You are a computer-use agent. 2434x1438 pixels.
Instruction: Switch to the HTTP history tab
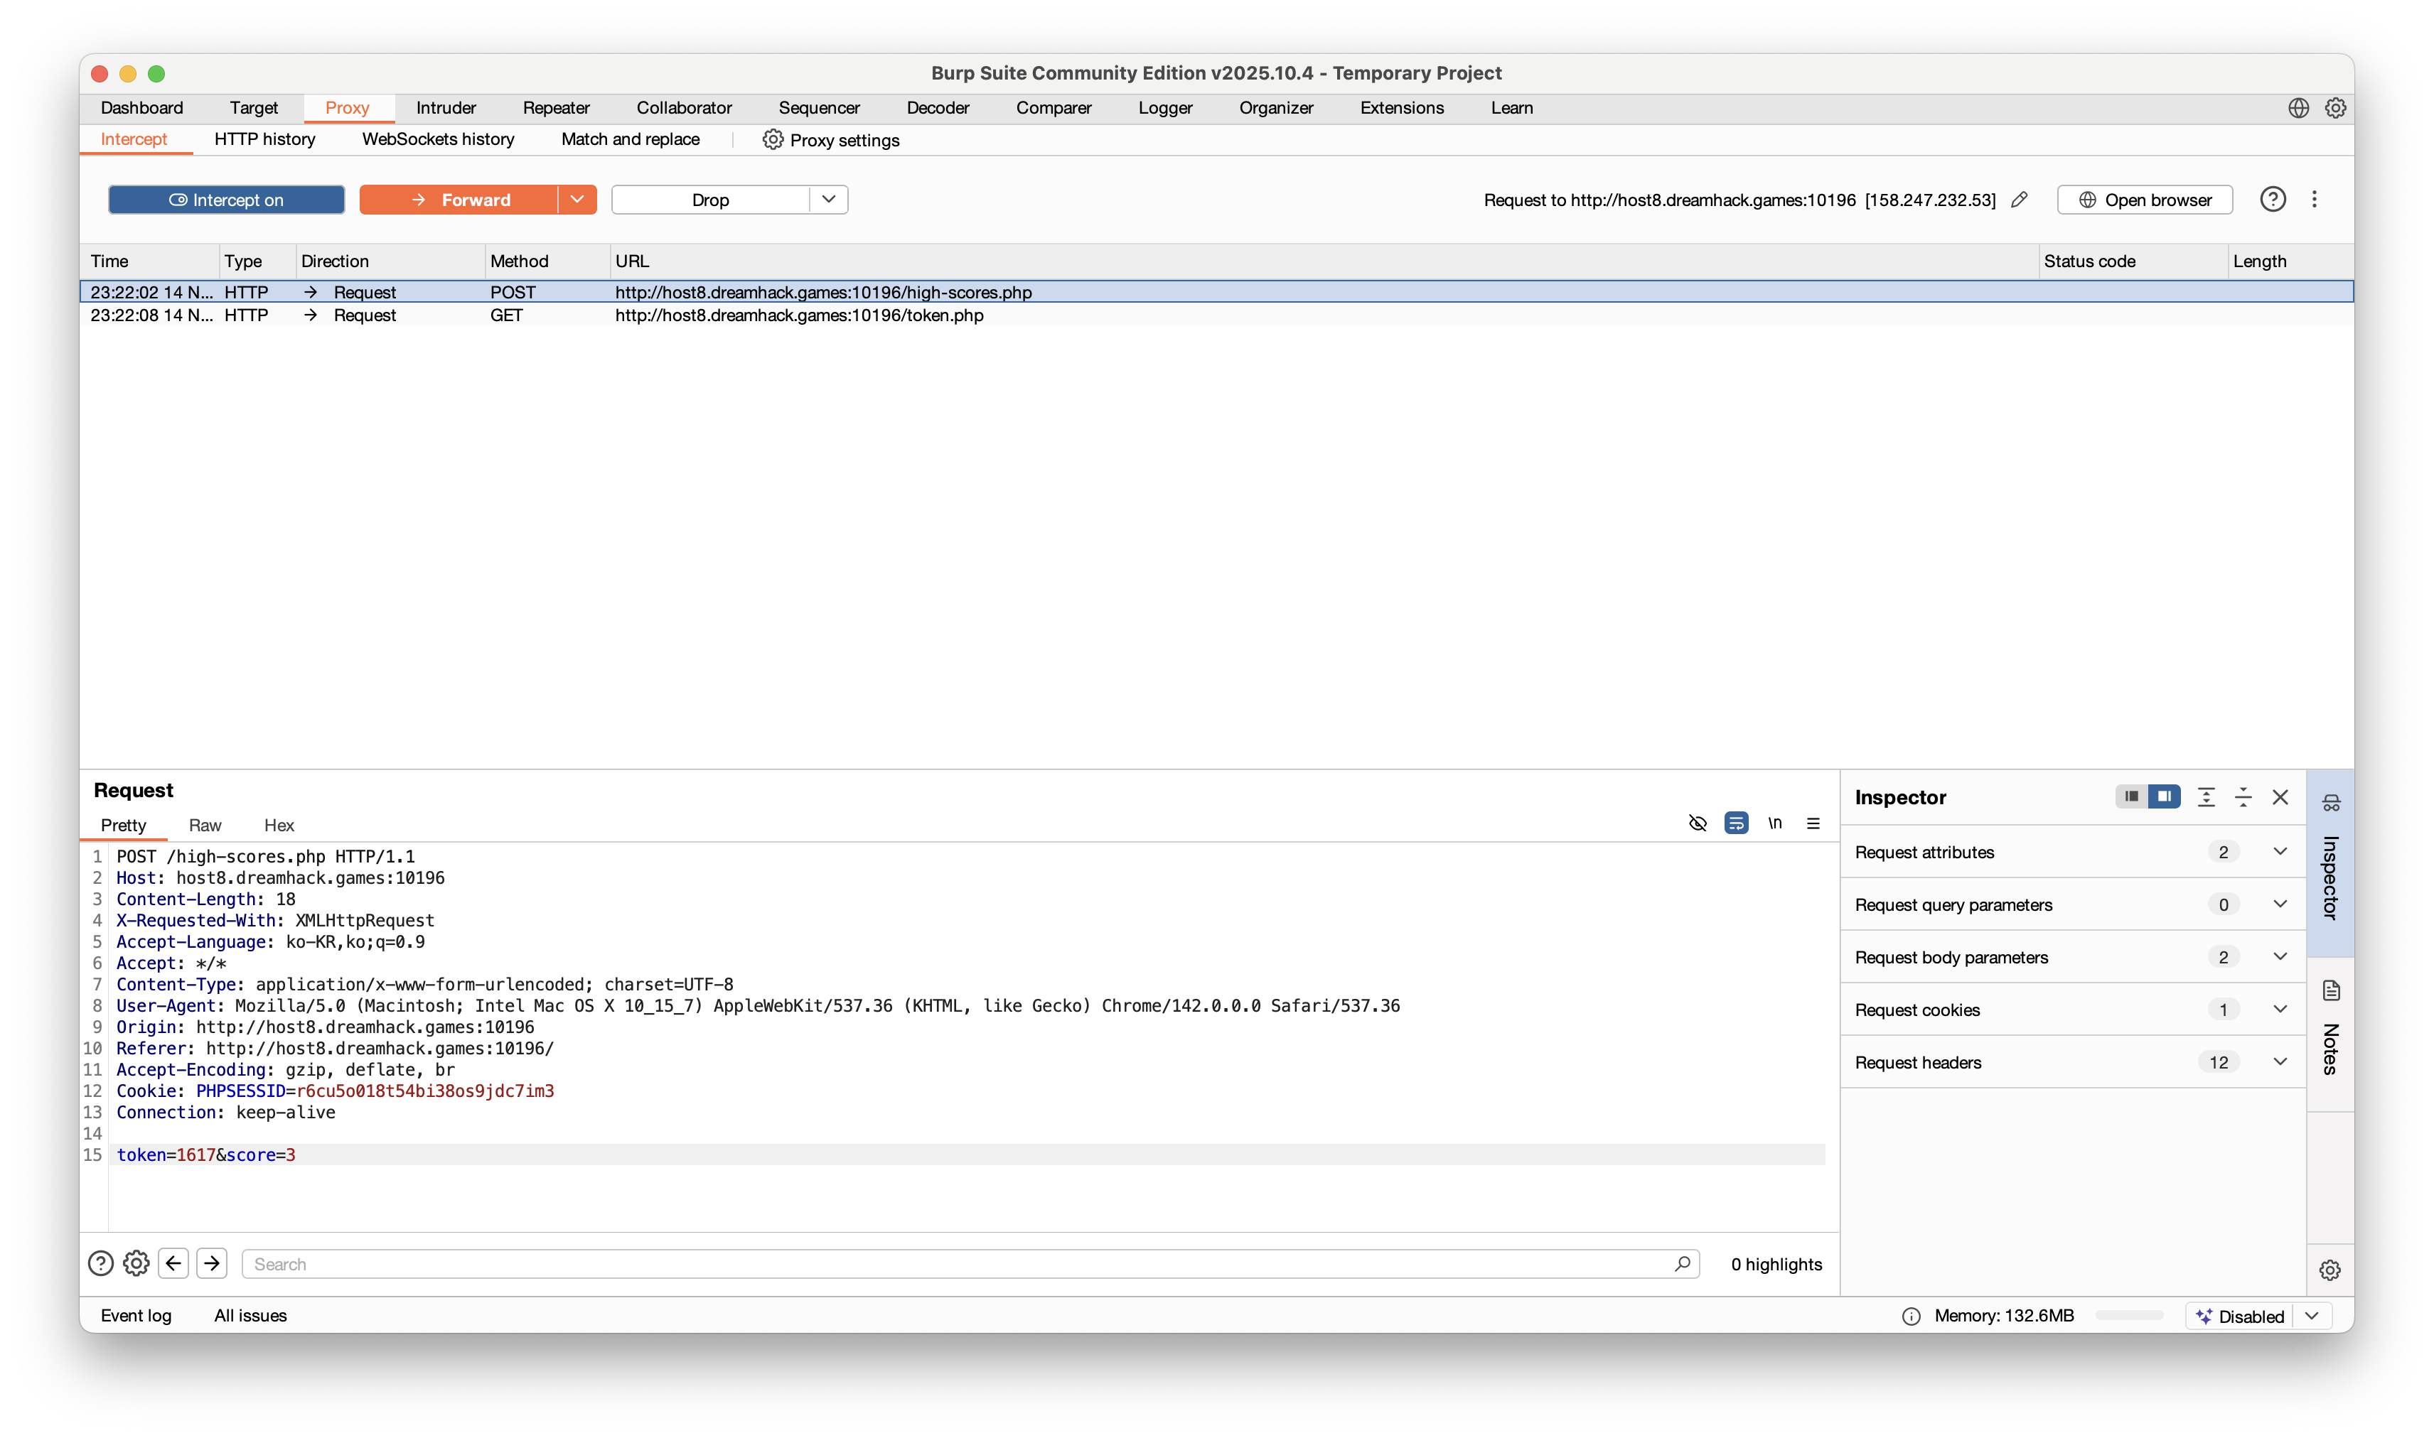click(x=264, y=139)
